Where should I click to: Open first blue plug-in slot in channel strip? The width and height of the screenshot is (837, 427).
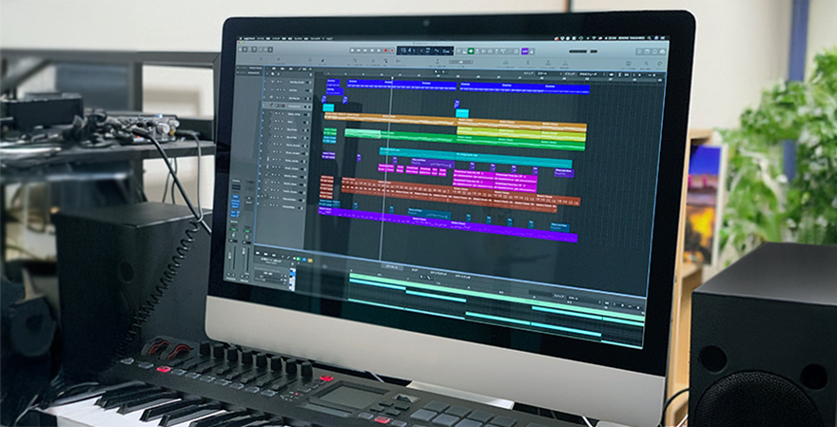tap(235, 199)
